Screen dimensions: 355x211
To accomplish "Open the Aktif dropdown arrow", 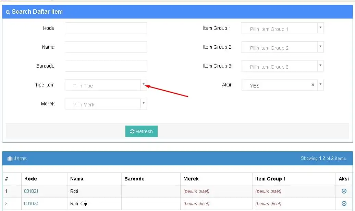I will pos(320,84).
